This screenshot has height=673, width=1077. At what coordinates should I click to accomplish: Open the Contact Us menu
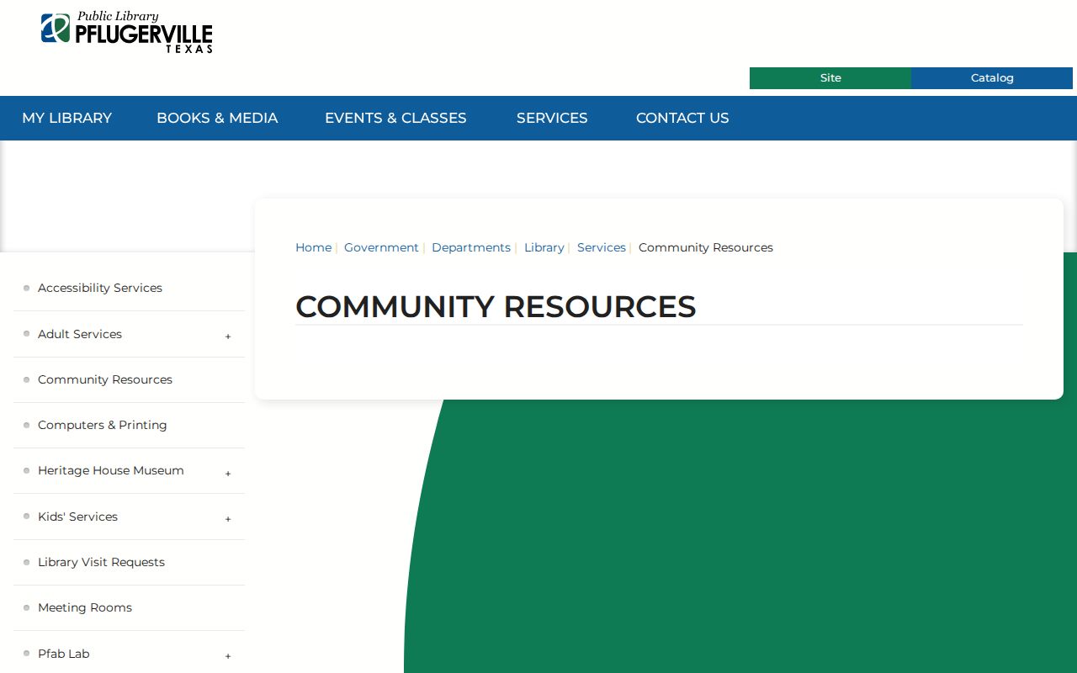(682, 119)
